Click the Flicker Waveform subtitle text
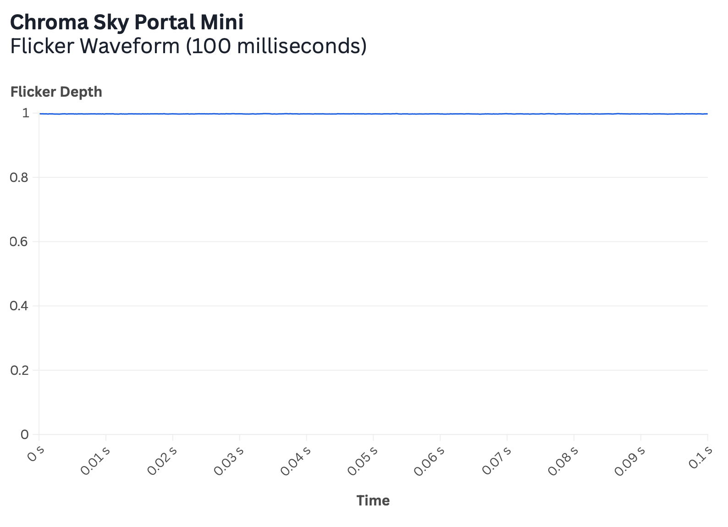The image size is (728, 527). 188,46
